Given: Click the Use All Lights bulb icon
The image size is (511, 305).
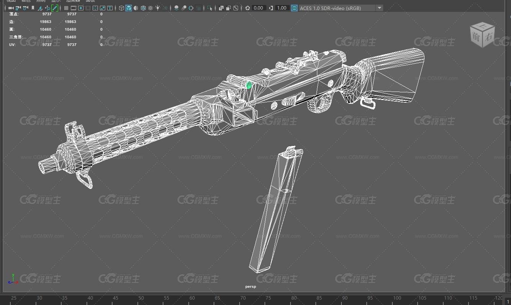Looking at the screenshot, I should tap(158, 8).
